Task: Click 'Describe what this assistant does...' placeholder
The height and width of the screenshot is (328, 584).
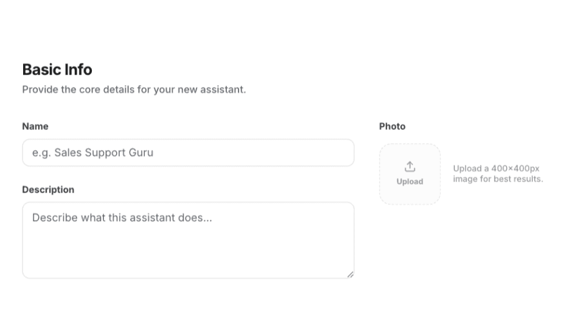Action: [x=122, y=217]
